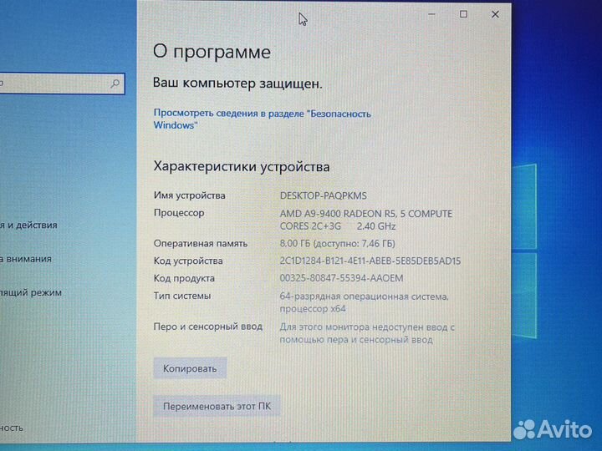Click the Код продукта label
602x451 pixels.
(184, 278)
